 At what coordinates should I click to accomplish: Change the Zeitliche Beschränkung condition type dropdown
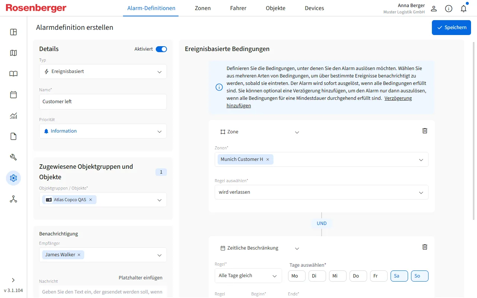click(x=259, y=248)
